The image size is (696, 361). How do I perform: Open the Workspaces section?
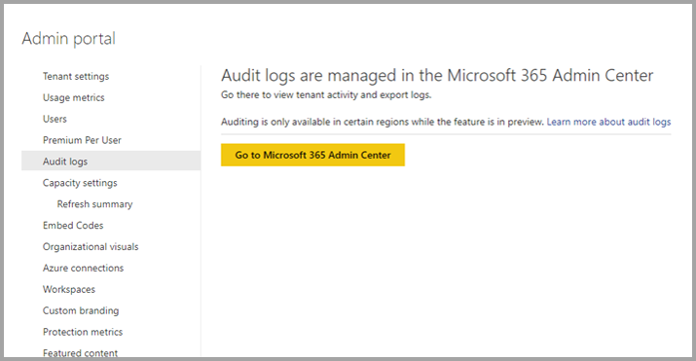coord(69,289)
